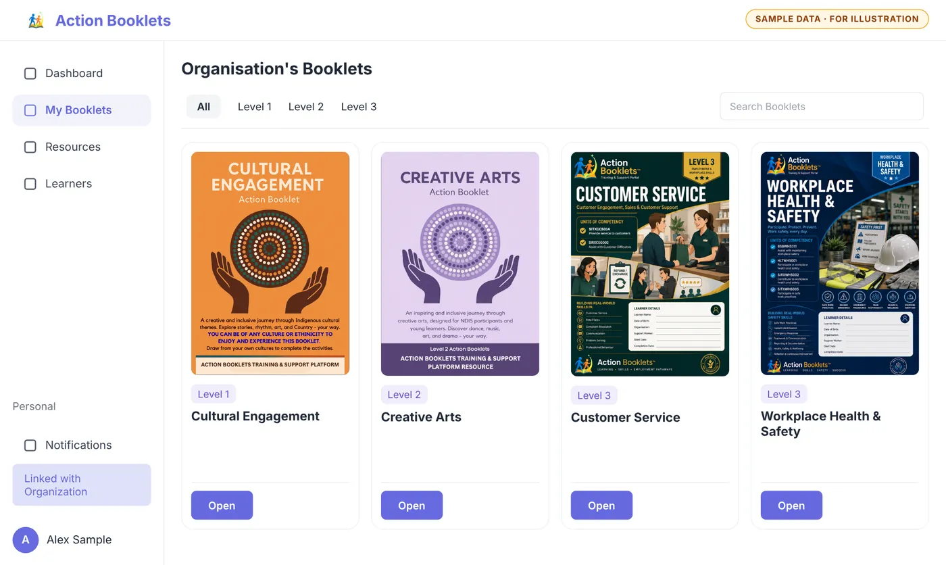Click the Level 1 badge on Cultural Engagement card
Viewport: 946px width, 565px height.
214,395
